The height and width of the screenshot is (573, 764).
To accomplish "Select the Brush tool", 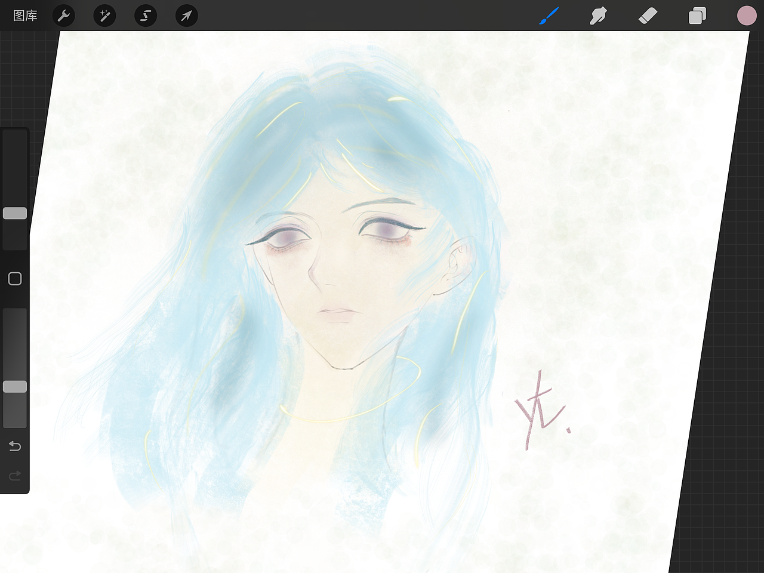I will [549, 16].
